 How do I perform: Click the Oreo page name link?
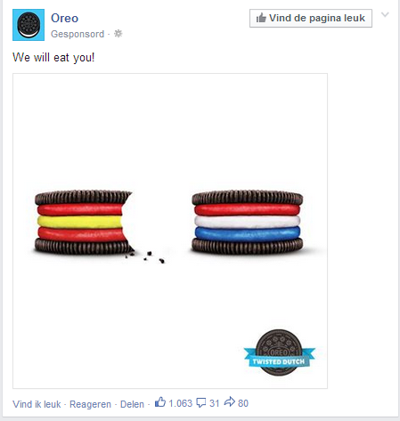[x=64, y=18]
